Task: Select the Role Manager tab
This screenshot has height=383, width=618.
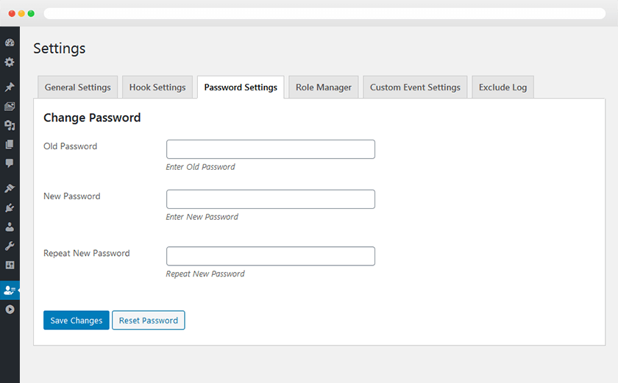Action: [324, 87]
